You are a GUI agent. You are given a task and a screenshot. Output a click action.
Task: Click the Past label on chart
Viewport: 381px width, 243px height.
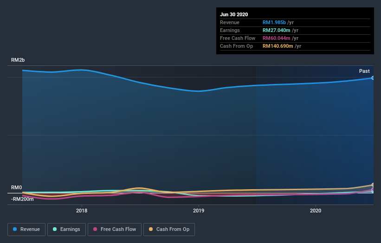pos(364,71)
